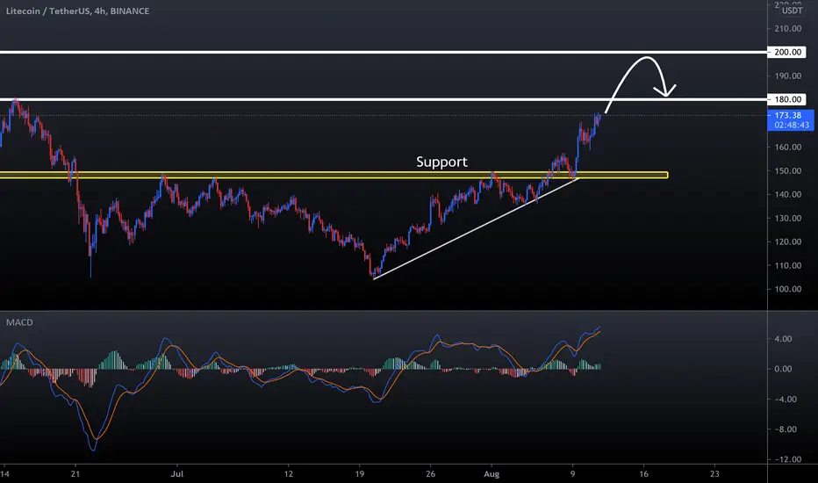This screenshot has height=483, width=818.
Task: Click the positive 4.00 MACD axis value
Action: [783, 339]
